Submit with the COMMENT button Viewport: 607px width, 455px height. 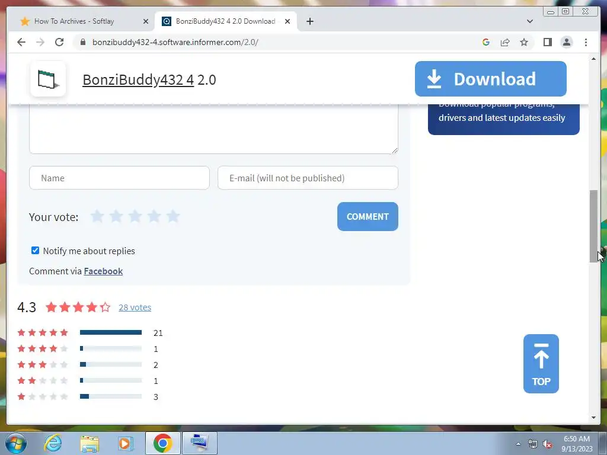pyautogui.click(x=368, y=217)
